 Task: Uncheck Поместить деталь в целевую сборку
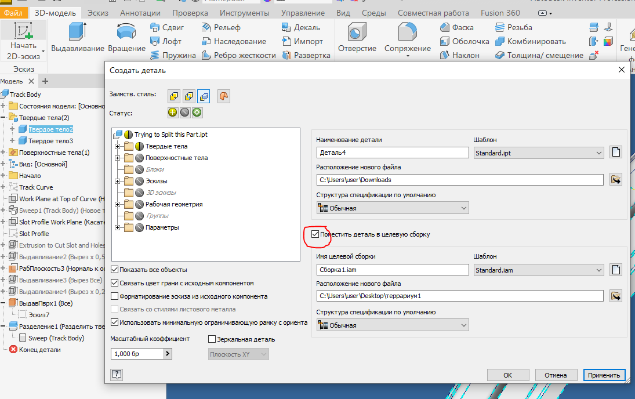click(315, 234)
